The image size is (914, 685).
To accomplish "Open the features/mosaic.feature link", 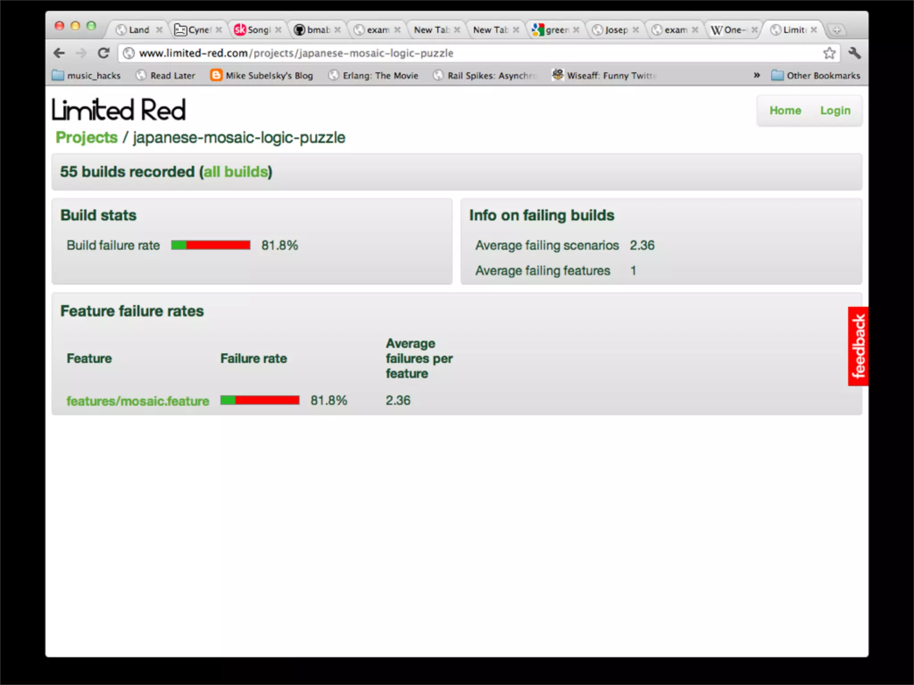I will click(x=137, y=401).
